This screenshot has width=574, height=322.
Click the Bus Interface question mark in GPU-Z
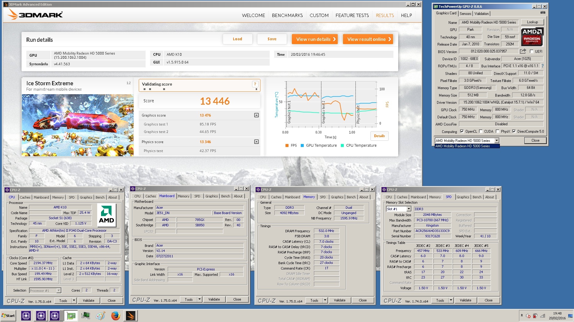click(x=543, y=66)
